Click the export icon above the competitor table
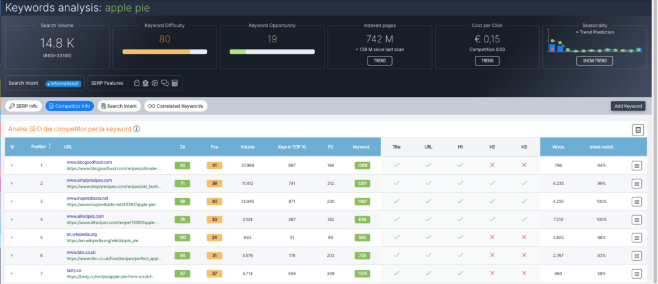Viewport: 658px width, 284px height. click(x=638, y=130)
